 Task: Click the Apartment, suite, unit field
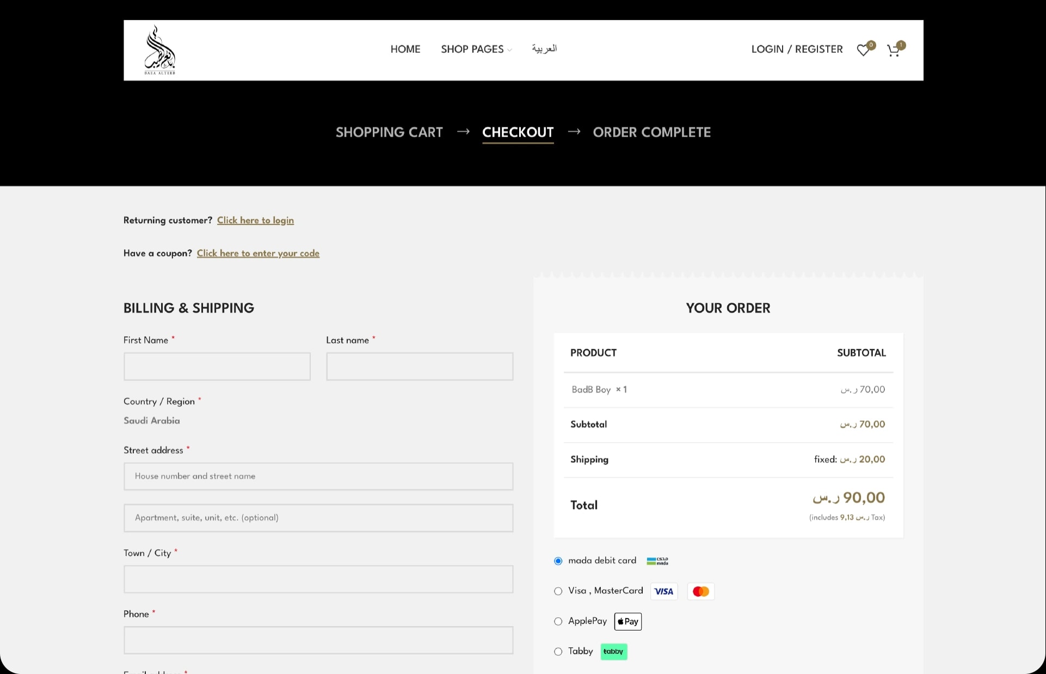click(x=318, y=518)
